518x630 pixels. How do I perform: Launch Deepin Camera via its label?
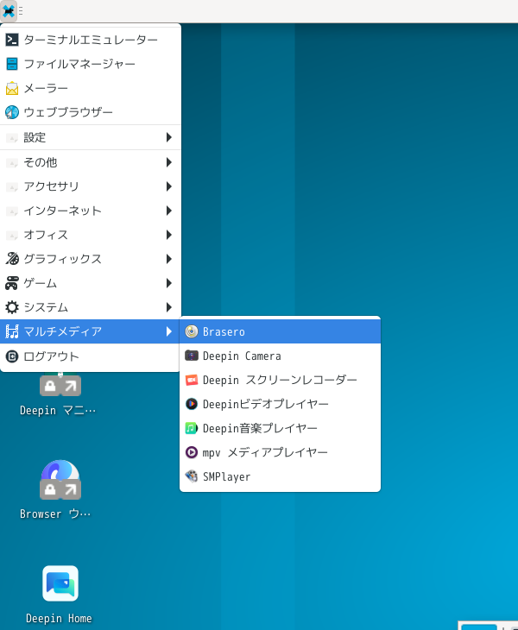242,356
